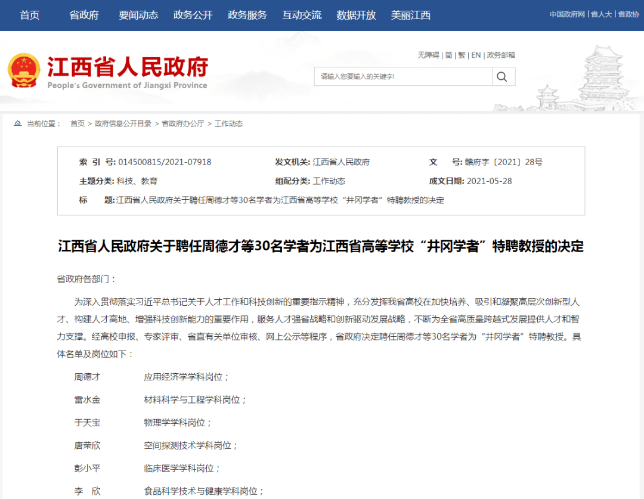Enable 无障碍 accessibility mode
644x499 pixels.
click(428, 55)
